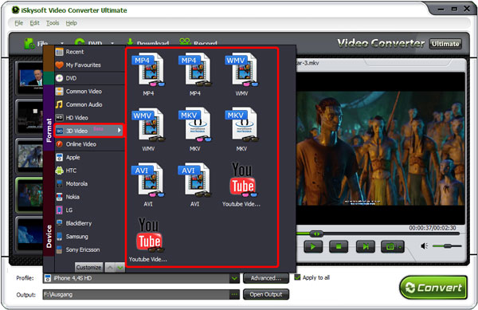Choose the 3D WMV format with red-blue glasses

pyautogui.click(x=241, y=74)
